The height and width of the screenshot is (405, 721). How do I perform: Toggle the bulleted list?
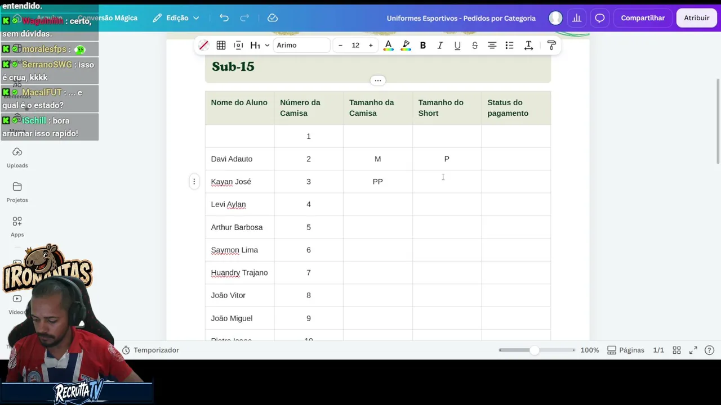(x=509, y=45)
